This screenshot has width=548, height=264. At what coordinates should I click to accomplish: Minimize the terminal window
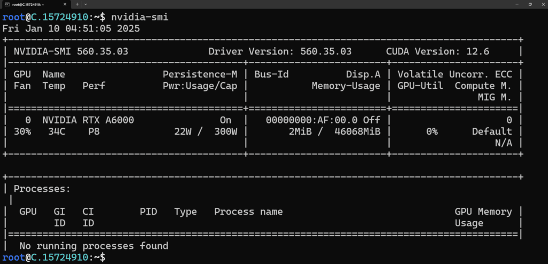[514, 4]
